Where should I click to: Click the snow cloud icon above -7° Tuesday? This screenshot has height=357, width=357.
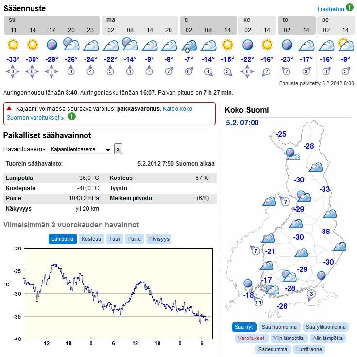click(188, 46)
